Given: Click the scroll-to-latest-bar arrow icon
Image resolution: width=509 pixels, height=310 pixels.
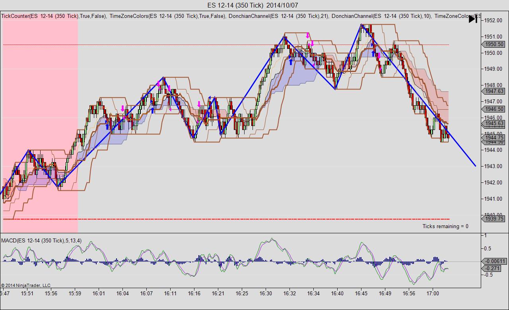Looking at the screenshot, I should (473, 19).
